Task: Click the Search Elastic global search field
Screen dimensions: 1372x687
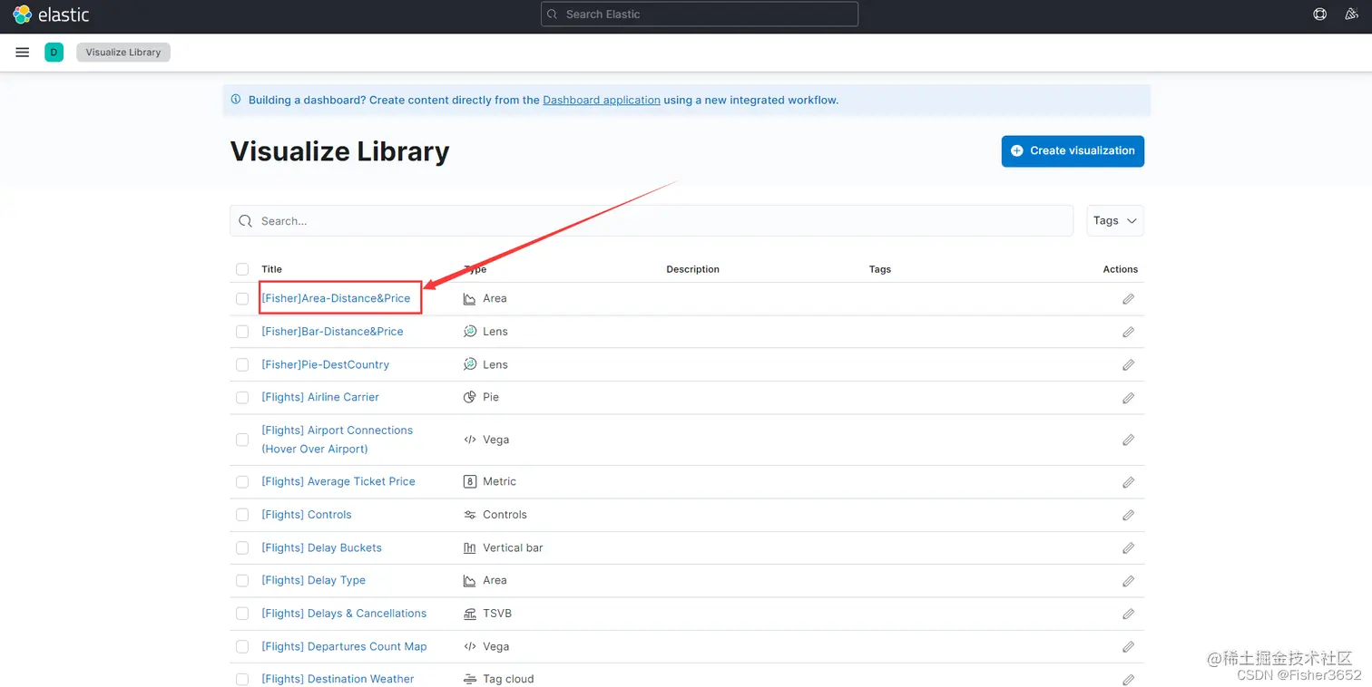Action: click(x=700, y=15)
